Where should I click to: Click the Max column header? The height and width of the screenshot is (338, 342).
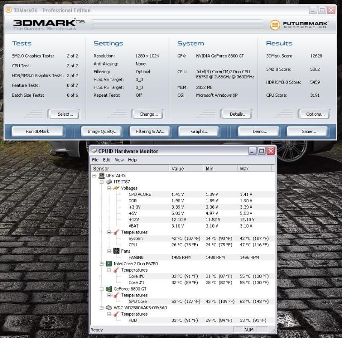click(254, 168)
